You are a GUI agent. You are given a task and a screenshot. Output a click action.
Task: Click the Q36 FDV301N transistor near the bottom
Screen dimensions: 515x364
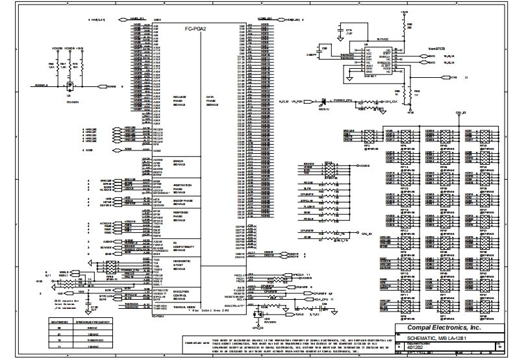[x=257, y=314]
